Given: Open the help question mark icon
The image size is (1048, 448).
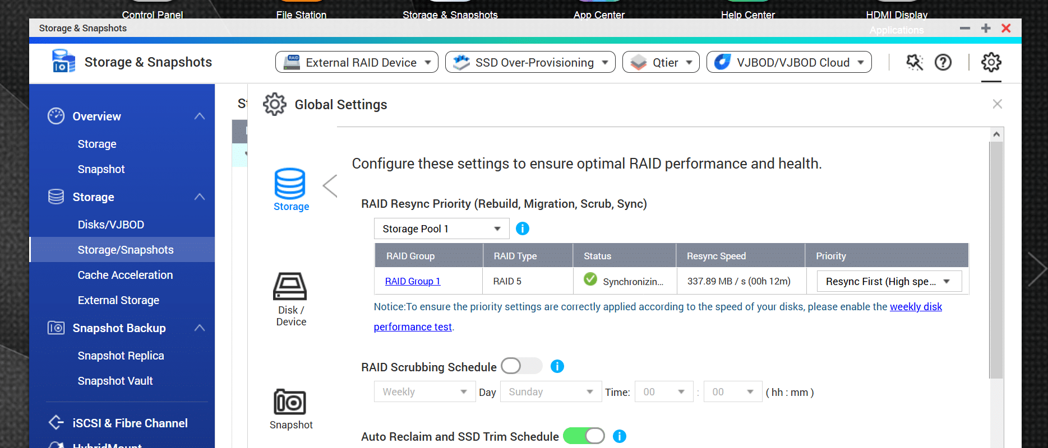Looking at the screenshot, I should click(x=943, y=62).
